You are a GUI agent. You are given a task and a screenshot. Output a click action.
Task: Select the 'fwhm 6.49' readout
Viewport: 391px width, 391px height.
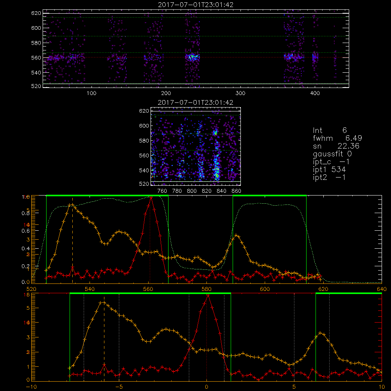point(337,138)
